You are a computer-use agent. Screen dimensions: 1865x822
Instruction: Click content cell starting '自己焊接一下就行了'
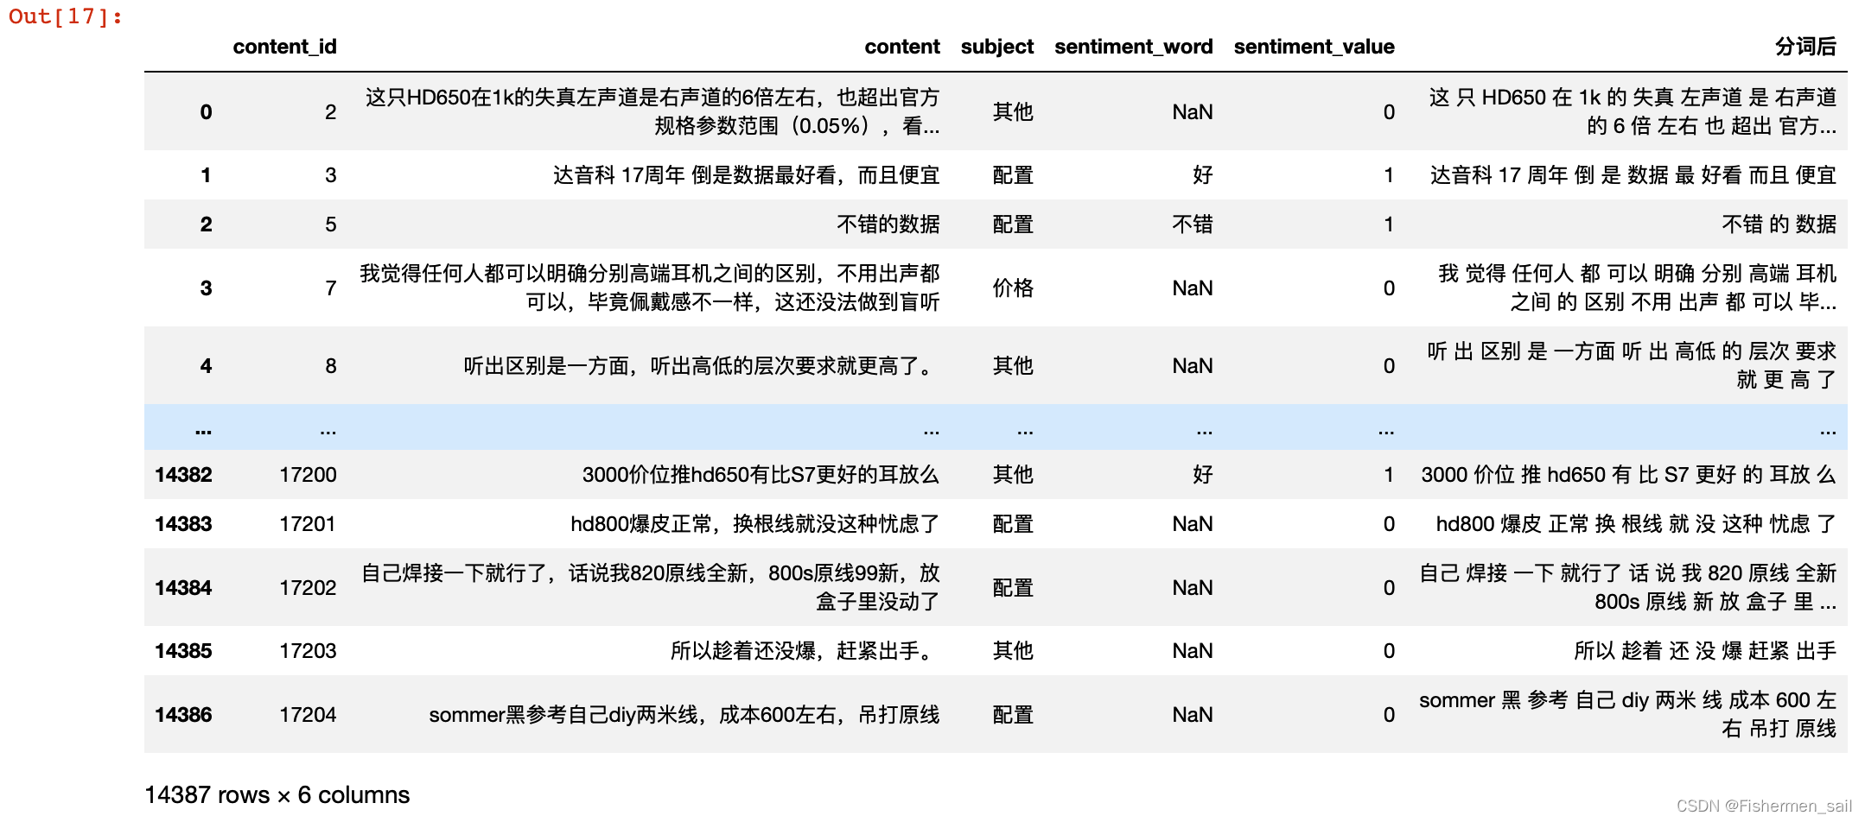[x=650, y=588]
